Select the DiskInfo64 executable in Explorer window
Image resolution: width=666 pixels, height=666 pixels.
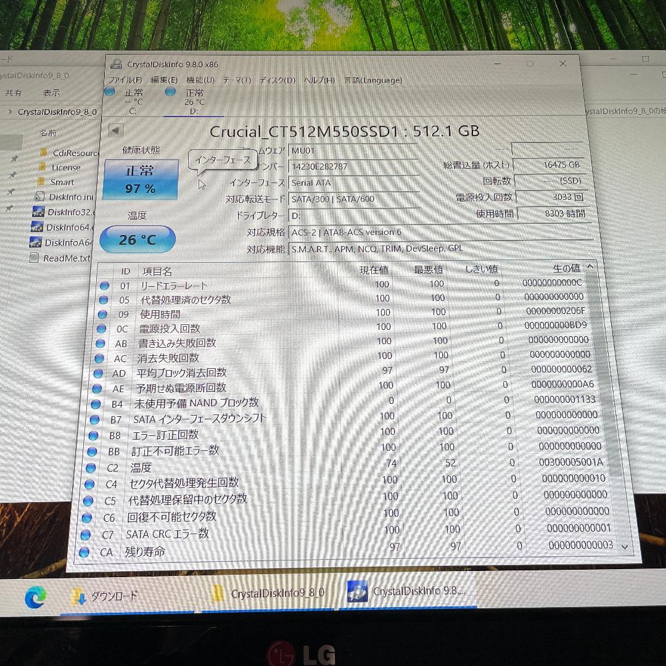click(x=62, y=227)
